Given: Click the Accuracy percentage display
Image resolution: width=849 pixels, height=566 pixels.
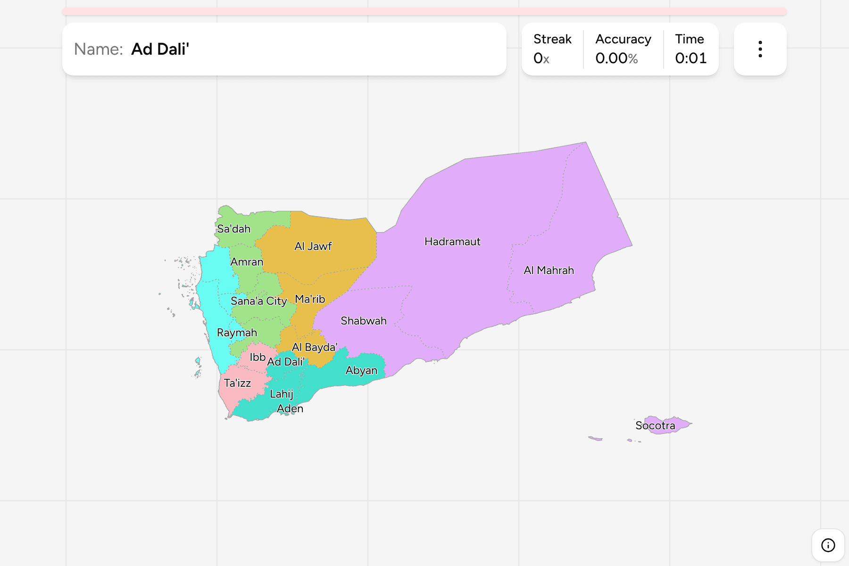Looking at the screenshot, I should [623, 49].
